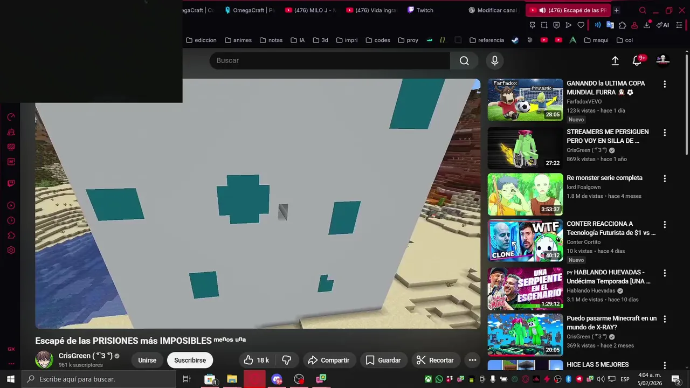
Task: Open options for CONTER REACCIONA video
Action: pyautogui.click(x=665, y=225)
